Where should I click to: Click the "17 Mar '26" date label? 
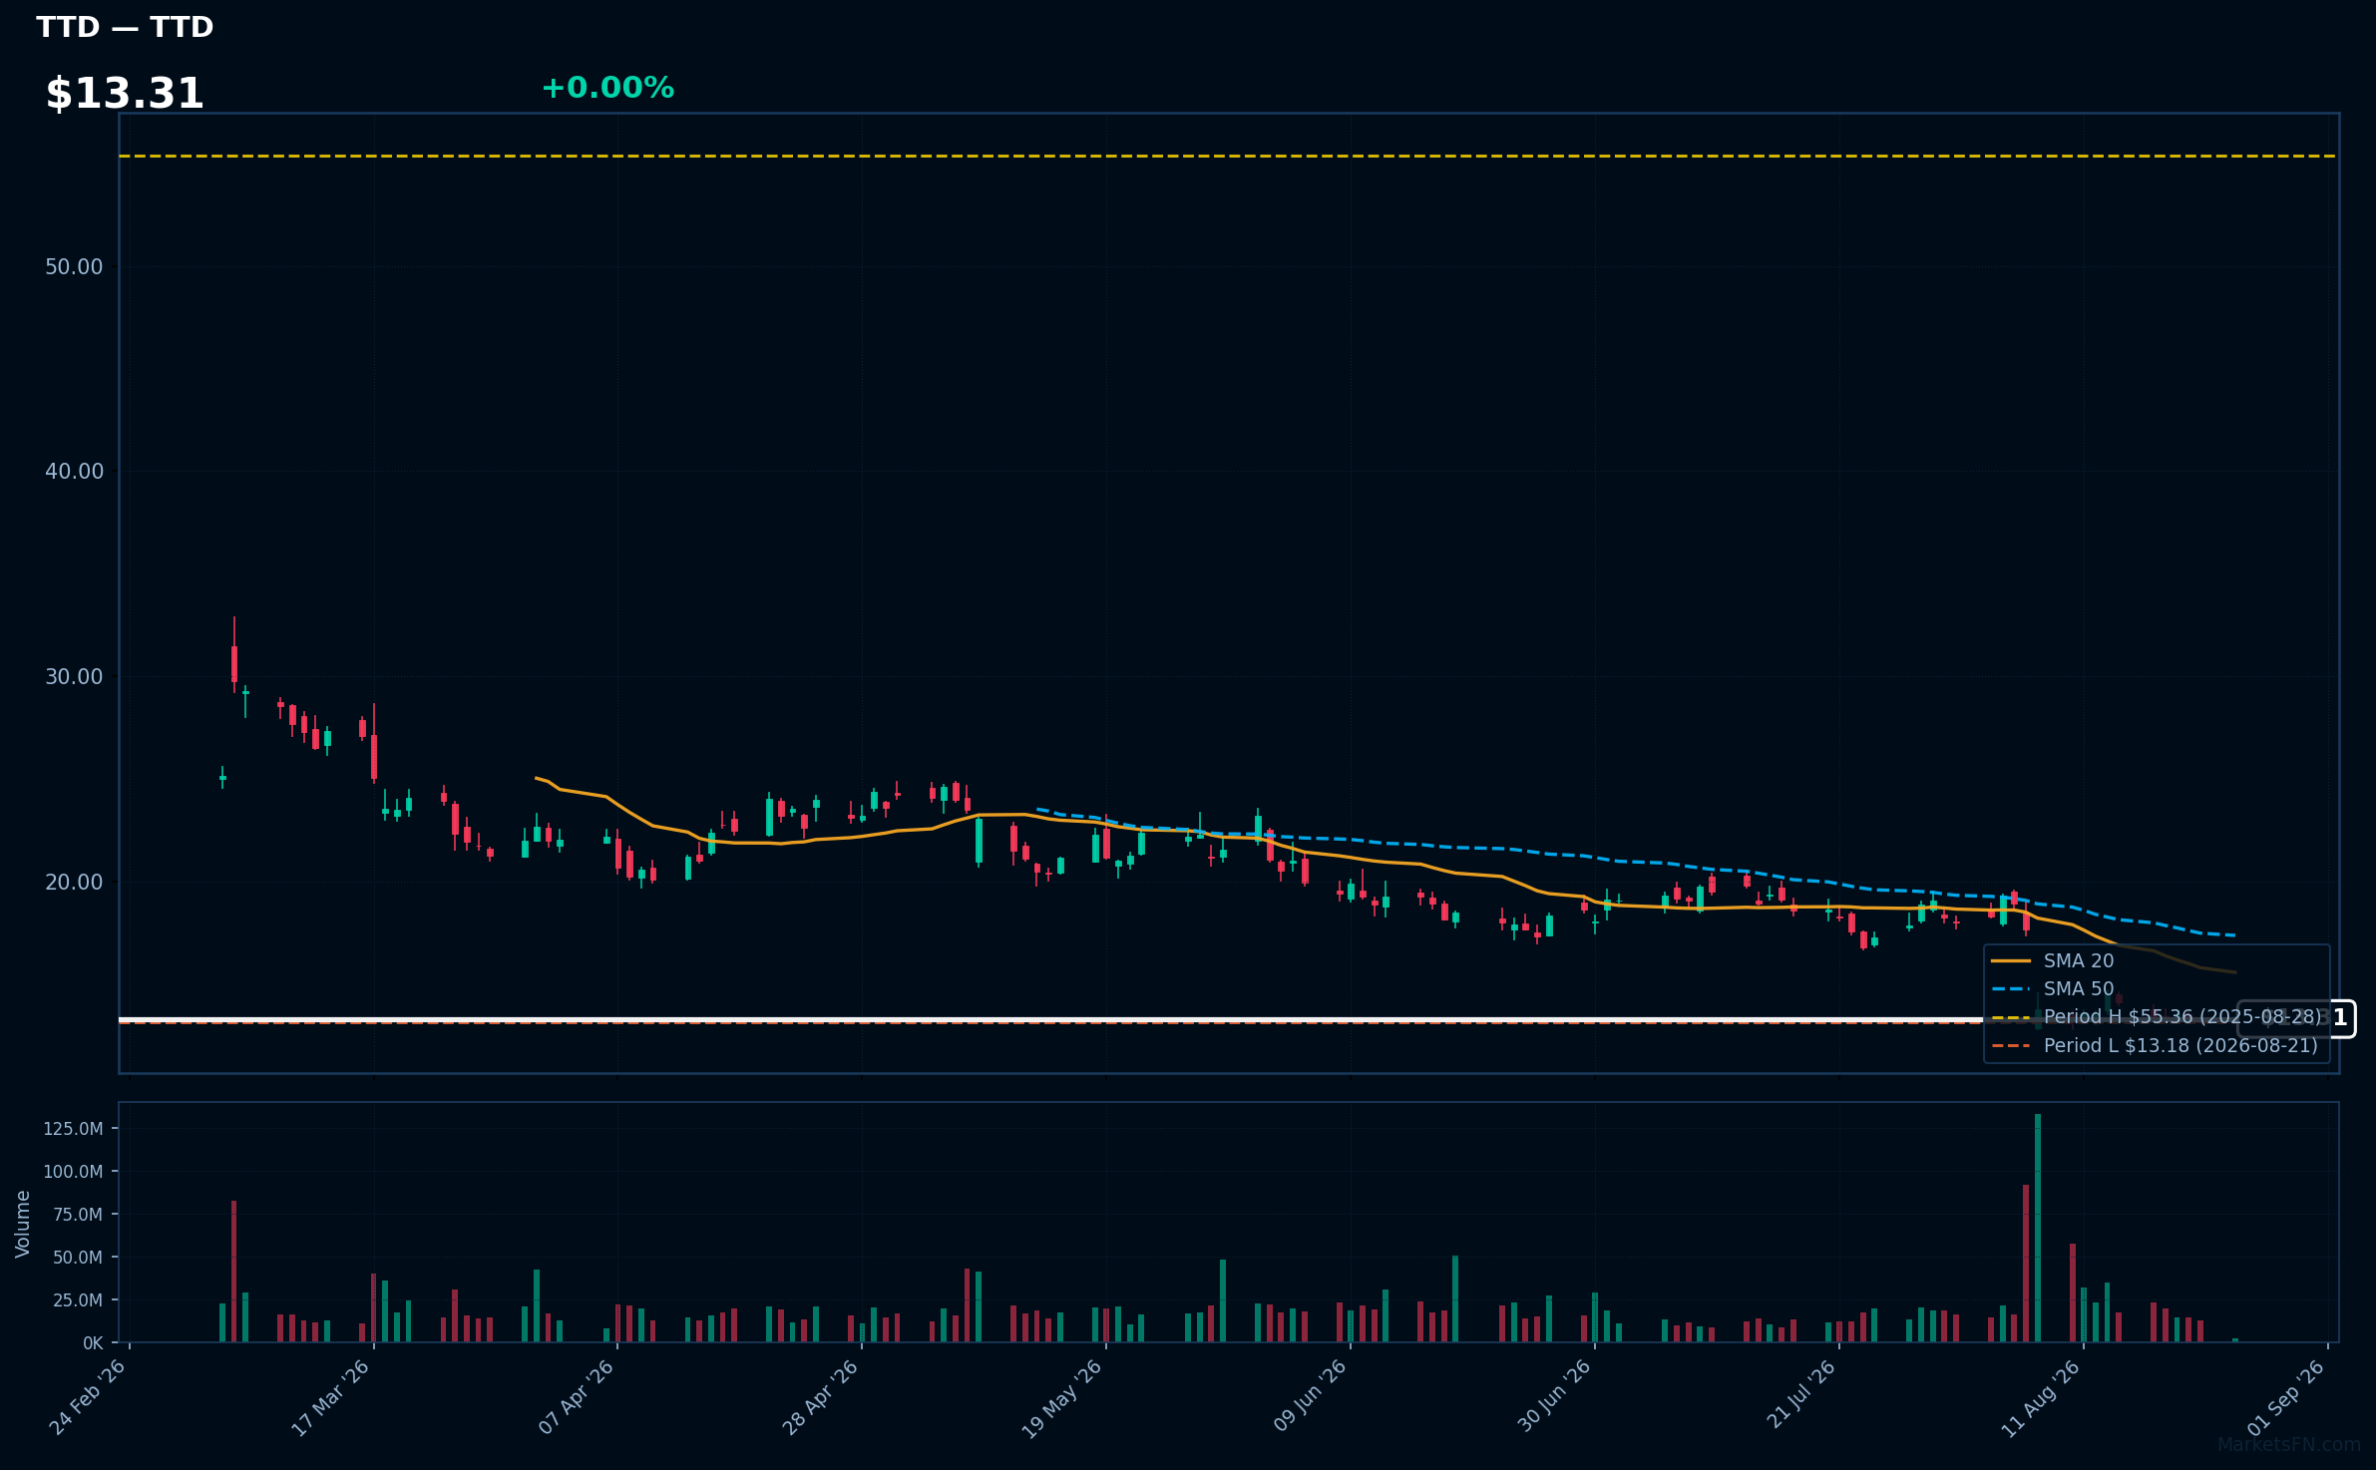coord(332,1396)
